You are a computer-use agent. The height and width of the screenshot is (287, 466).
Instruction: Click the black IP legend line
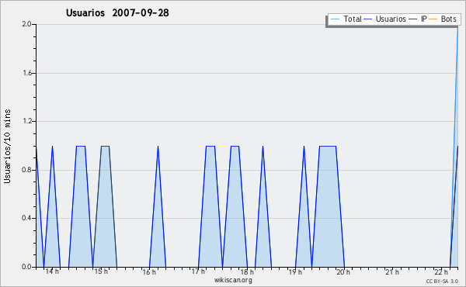point(413,19)
